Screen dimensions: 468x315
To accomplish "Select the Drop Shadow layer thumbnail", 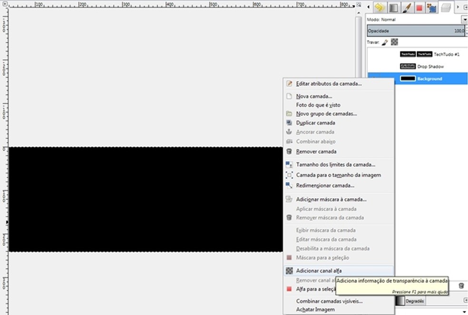I will click(x=408, y=67).
